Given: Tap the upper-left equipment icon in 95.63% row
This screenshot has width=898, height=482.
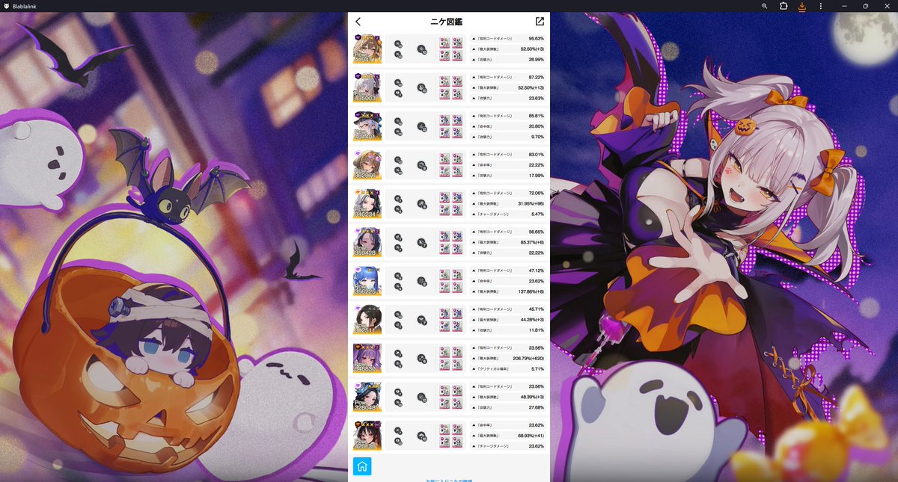Looking at the screenshot, I should click(x=445, y=43).
